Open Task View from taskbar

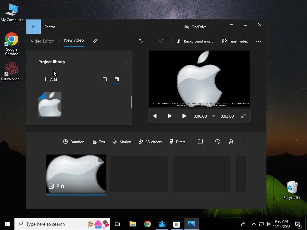coord(118,224)
